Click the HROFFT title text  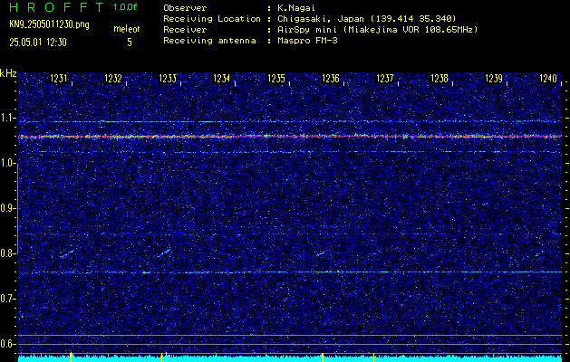[x=56, y=7]
